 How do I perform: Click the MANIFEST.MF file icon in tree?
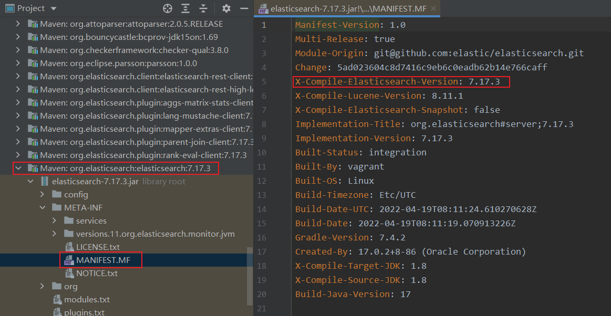[69, 260]
